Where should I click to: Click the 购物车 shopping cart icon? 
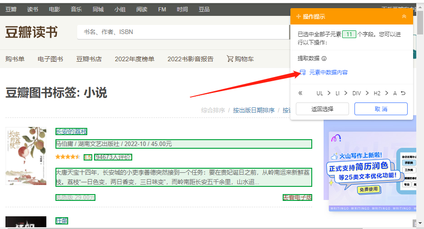pyautogui.click(x=230, y=58)
